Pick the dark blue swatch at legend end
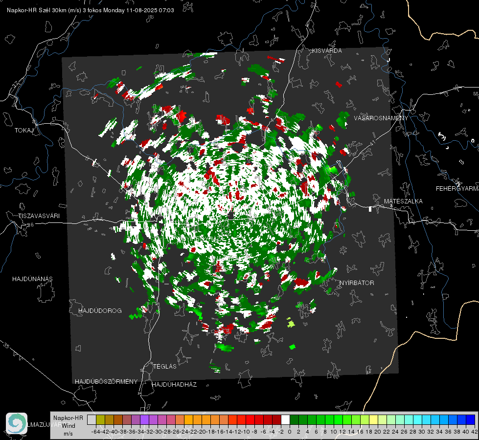This screenshot has width=479, height=440. (x=471, y=419)
